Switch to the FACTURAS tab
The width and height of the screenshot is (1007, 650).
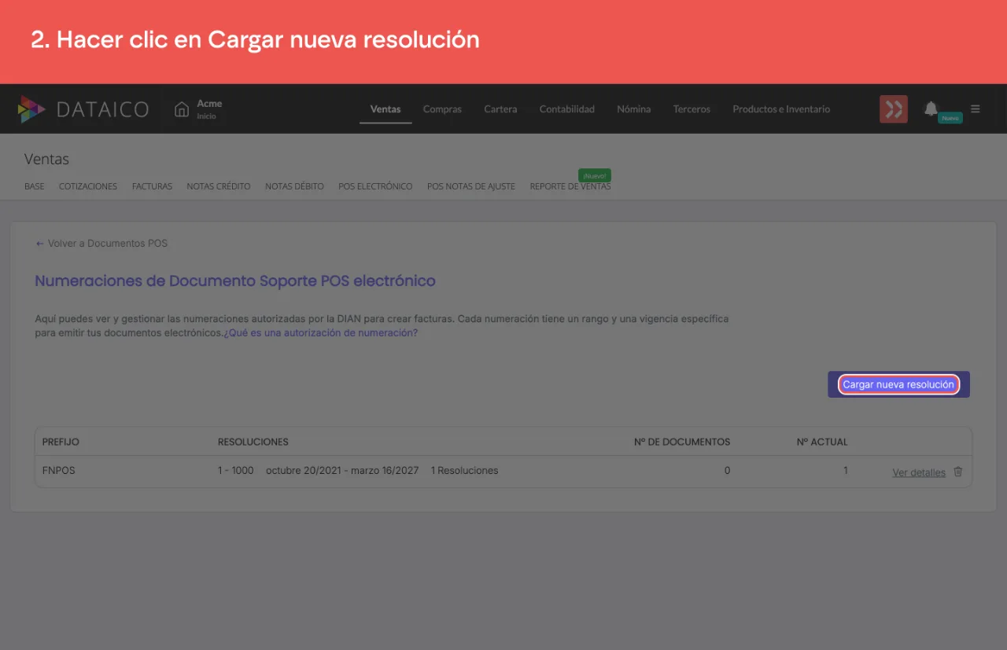[152, 186]
